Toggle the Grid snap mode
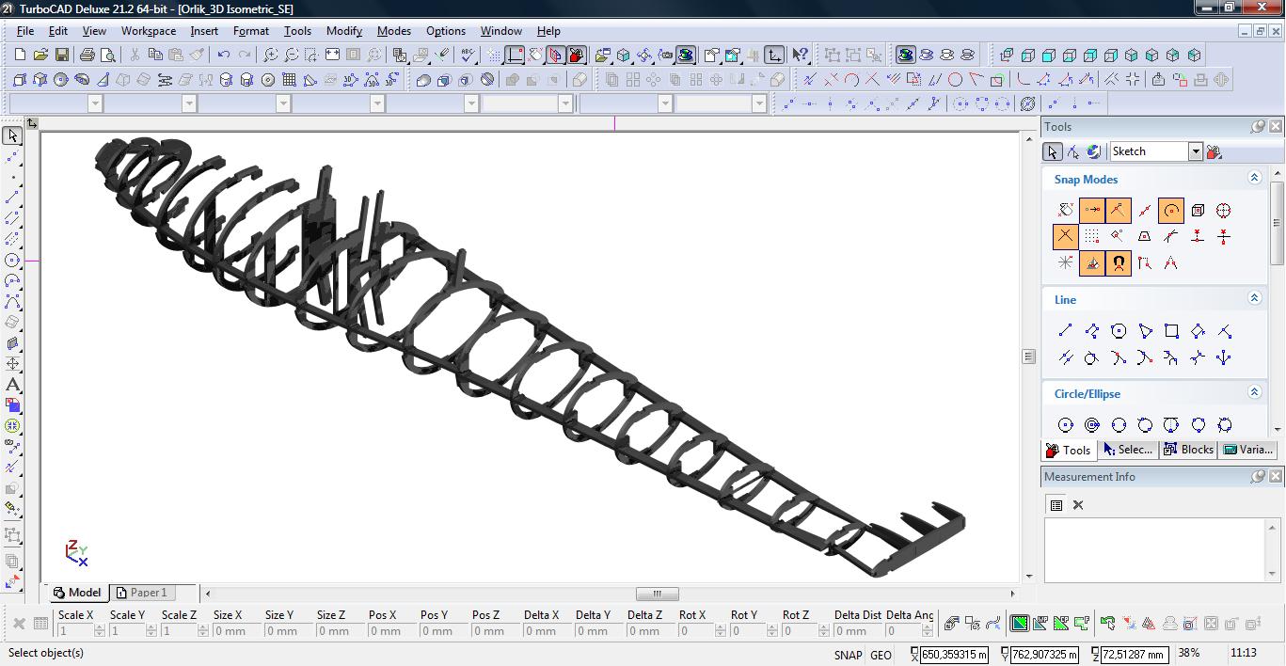Image resolution: width=1286 pixels, height=666 pixels. click(x=1091, y=237)
